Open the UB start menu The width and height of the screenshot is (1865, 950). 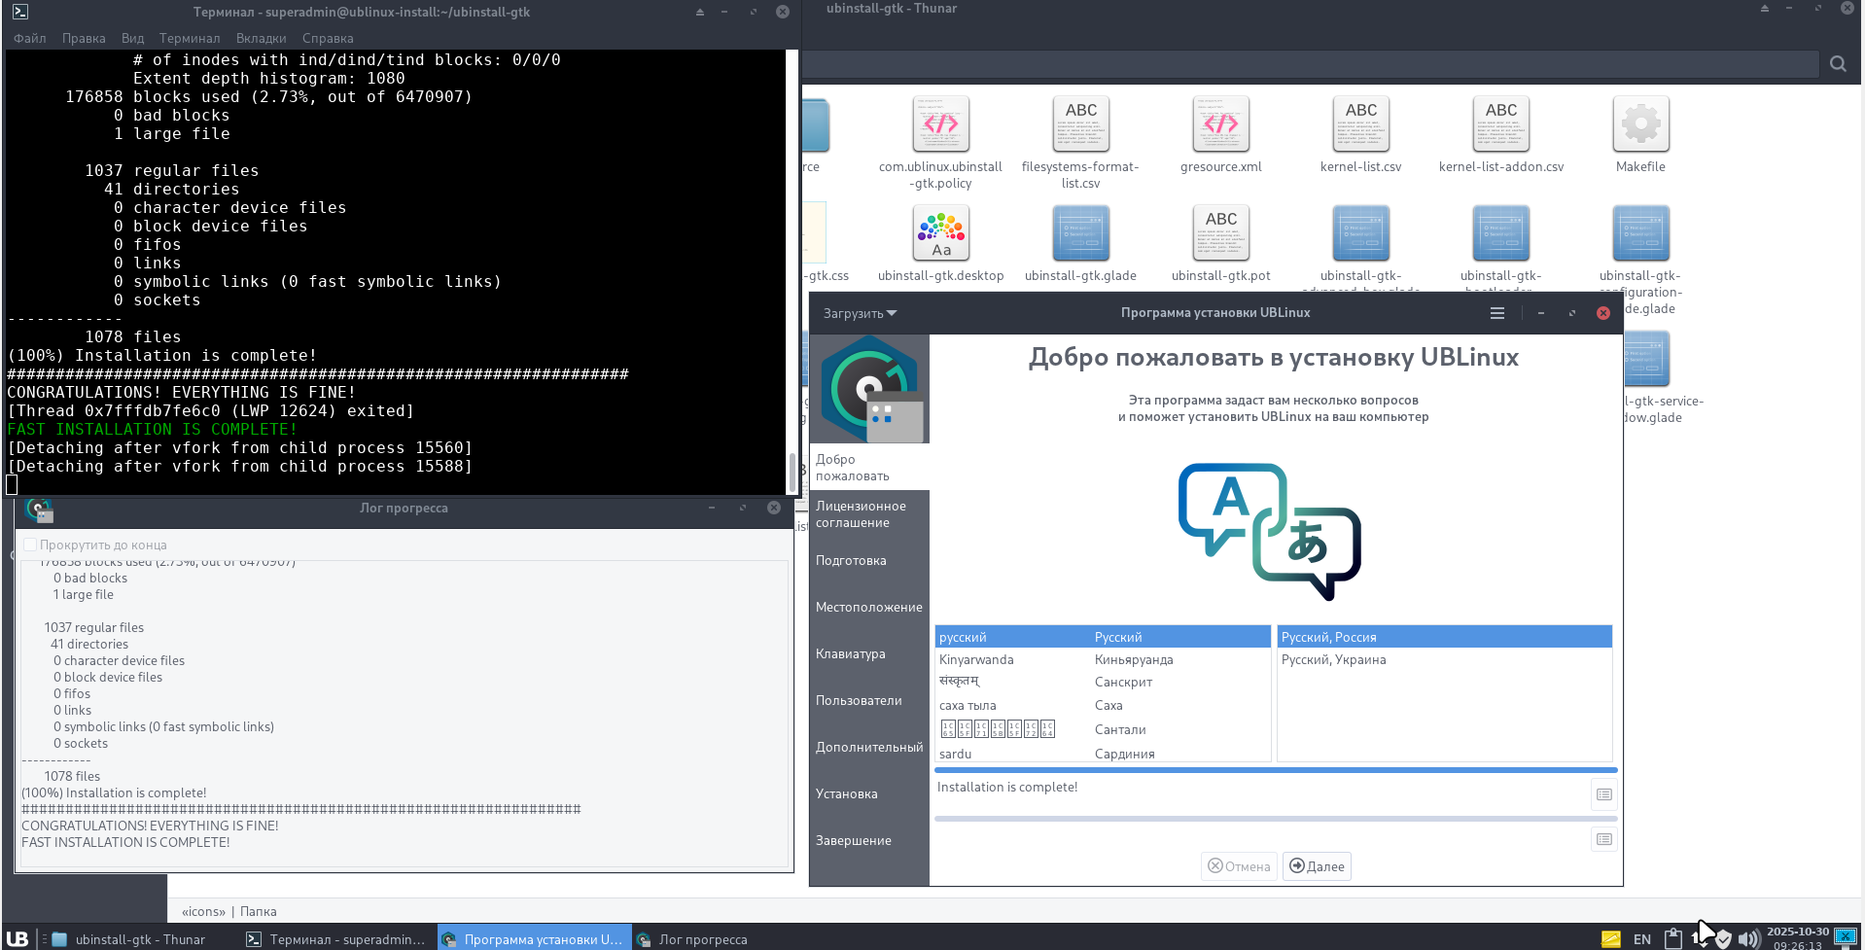pos(18,938)
